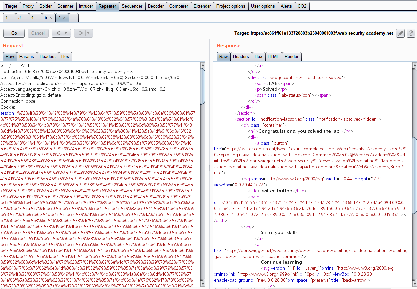
Task: Click the Cancel button
Action: point(38,33)
